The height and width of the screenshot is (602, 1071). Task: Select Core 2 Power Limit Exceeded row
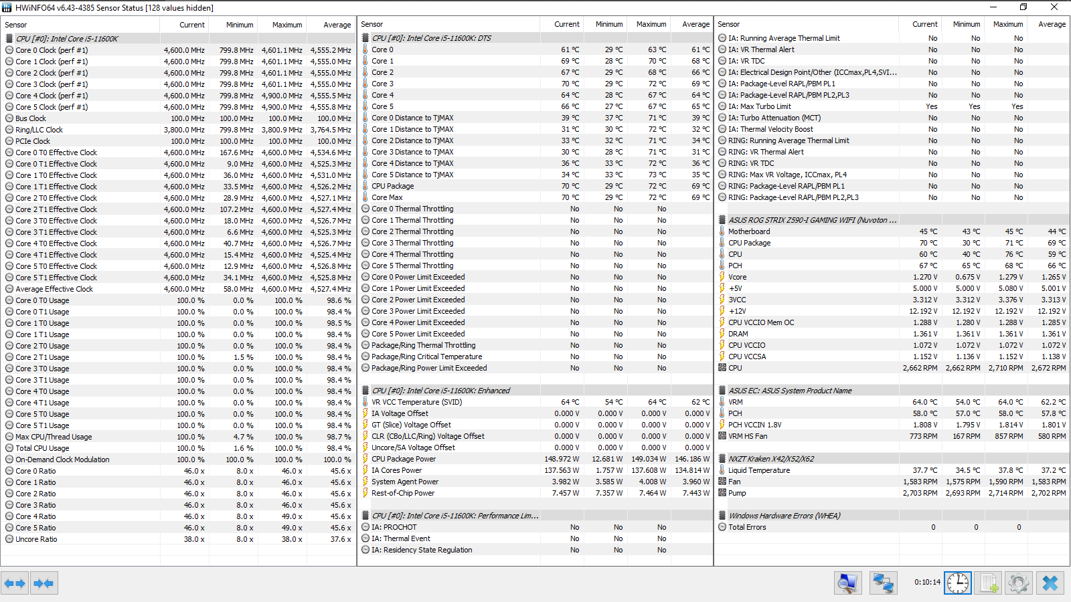click(535, 300)
